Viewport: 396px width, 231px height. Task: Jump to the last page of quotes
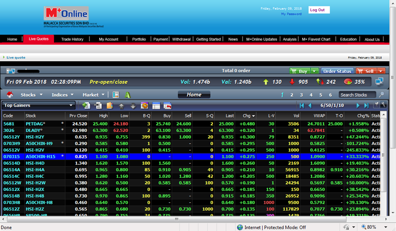(366, 106)
